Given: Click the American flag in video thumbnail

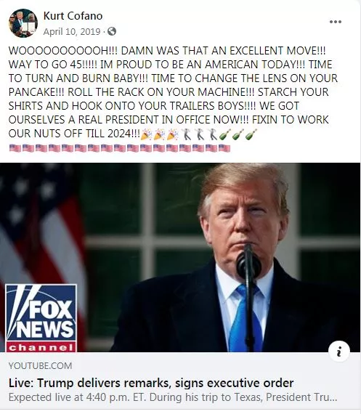Looking at the screenshot, I should tap(40, 224).
